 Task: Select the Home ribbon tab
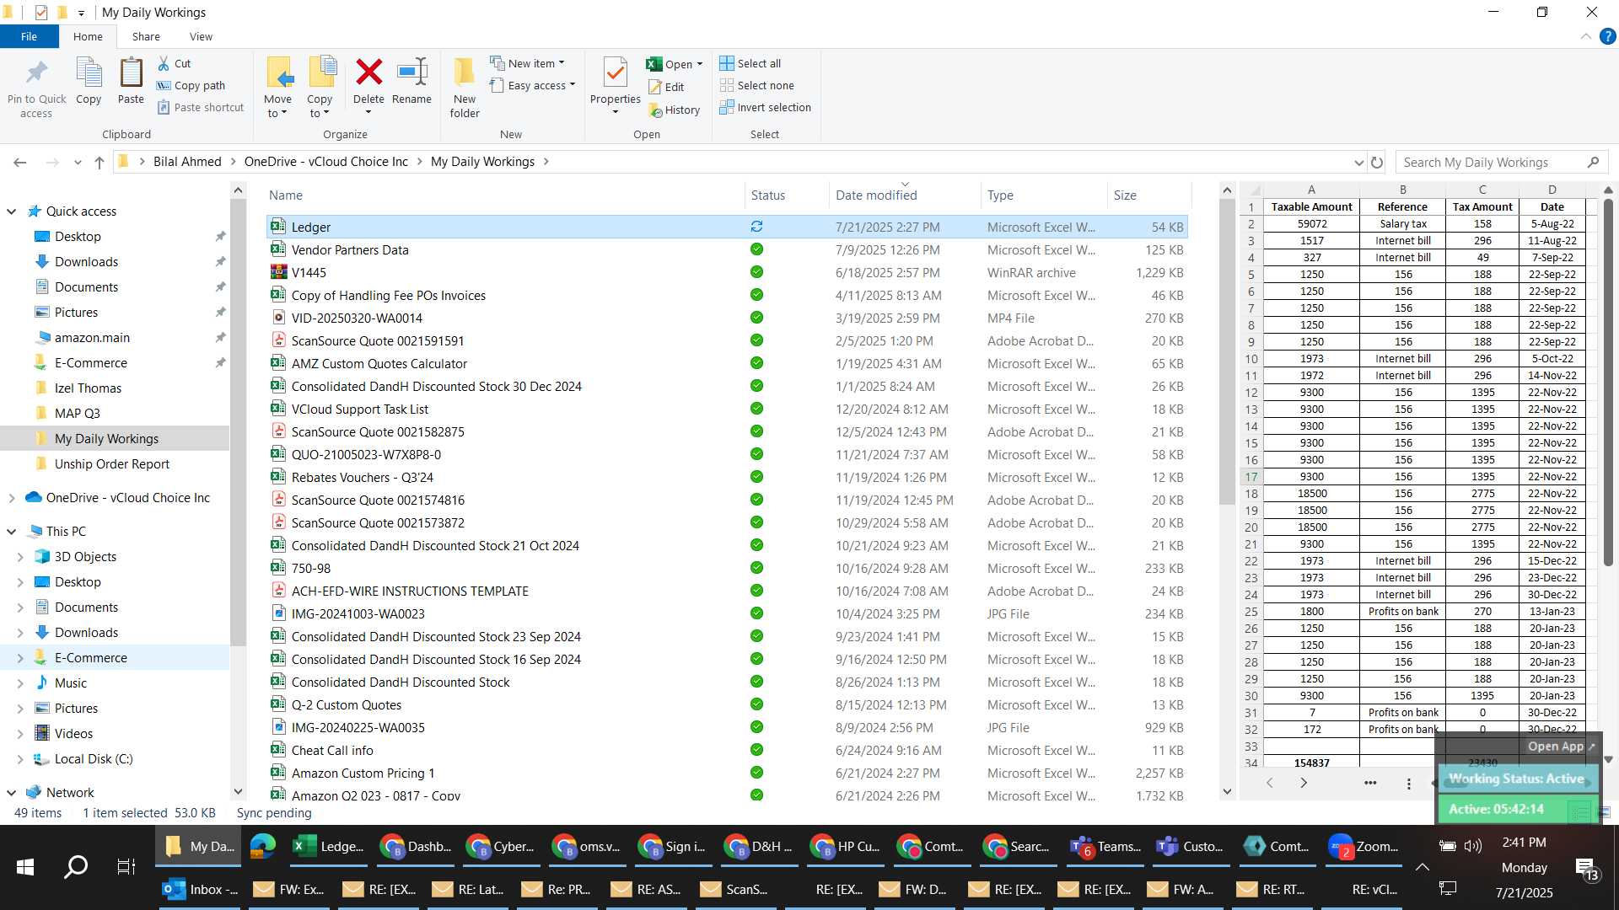88,36
